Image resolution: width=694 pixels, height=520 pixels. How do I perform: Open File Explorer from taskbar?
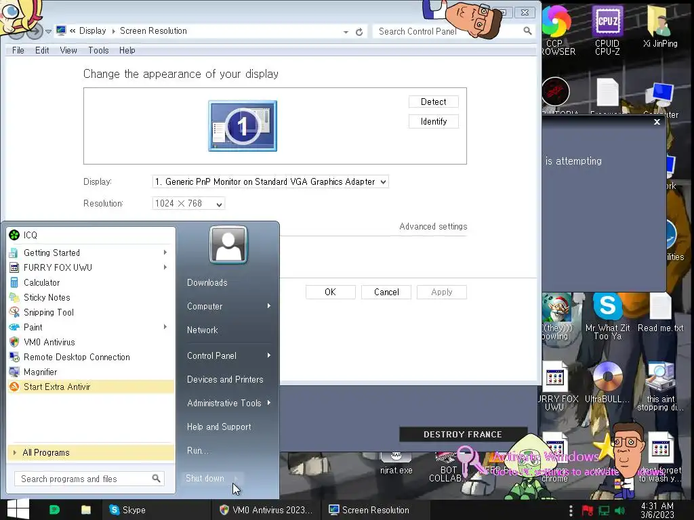(86, 510)
